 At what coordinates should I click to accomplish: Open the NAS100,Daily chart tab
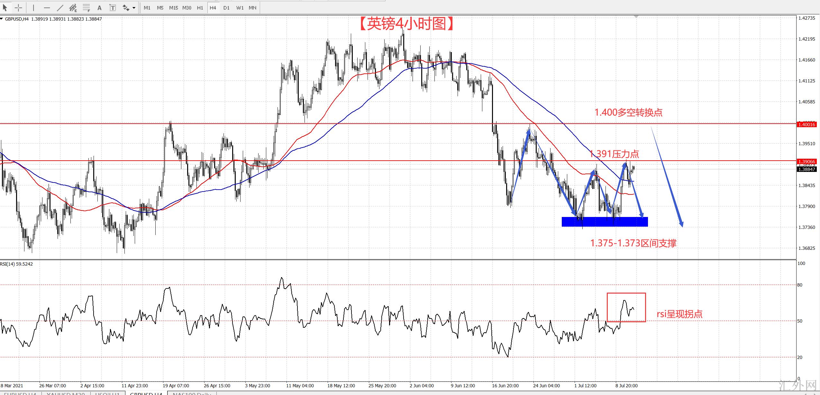coord(192,393)
